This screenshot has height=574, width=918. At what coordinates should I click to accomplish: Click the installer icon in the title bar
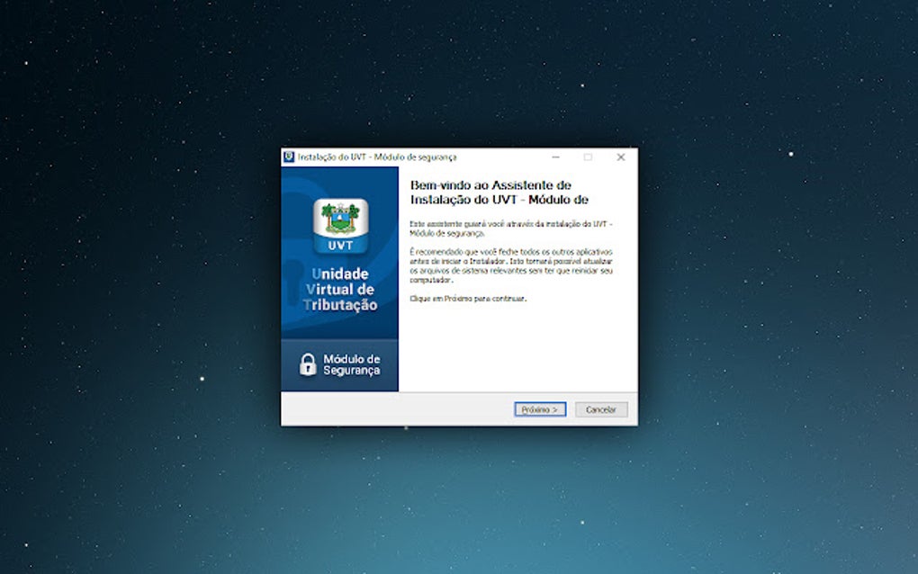coord(289,157)
